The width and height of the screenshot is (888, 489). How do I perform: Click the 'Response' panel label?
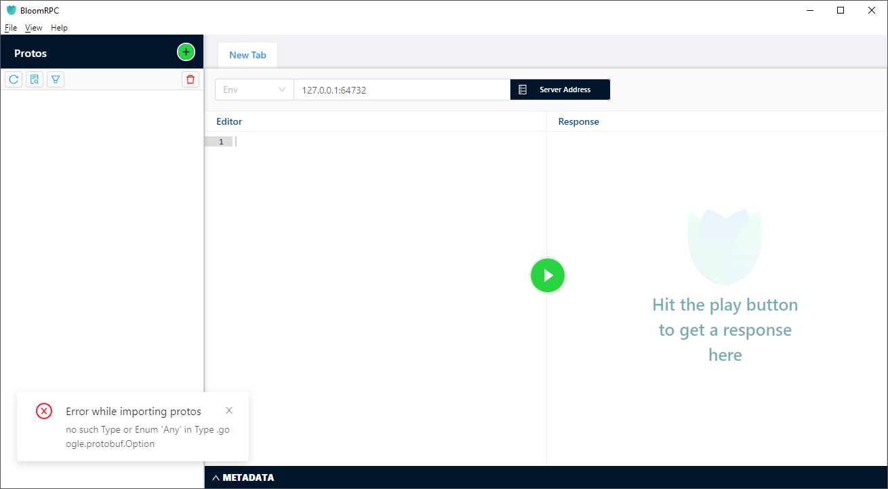(x=579, y=121)
